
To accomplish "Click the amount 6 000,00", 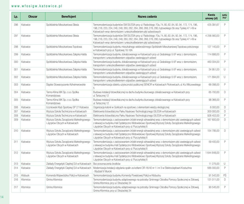I will point(215,107).
